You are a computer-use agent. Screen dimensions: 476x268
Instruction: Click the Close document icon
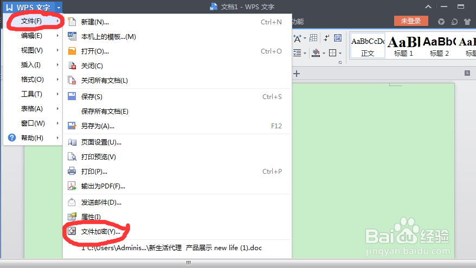pos(72,66)
